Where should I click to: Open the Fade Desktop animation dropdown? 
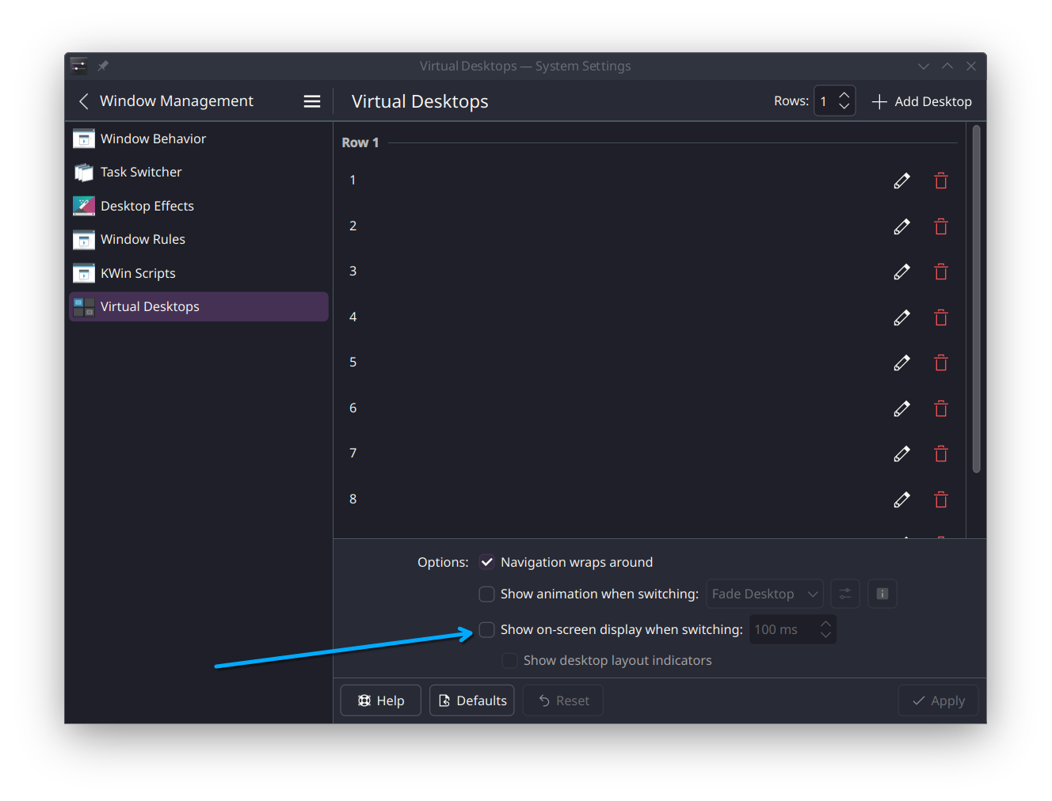764,594
